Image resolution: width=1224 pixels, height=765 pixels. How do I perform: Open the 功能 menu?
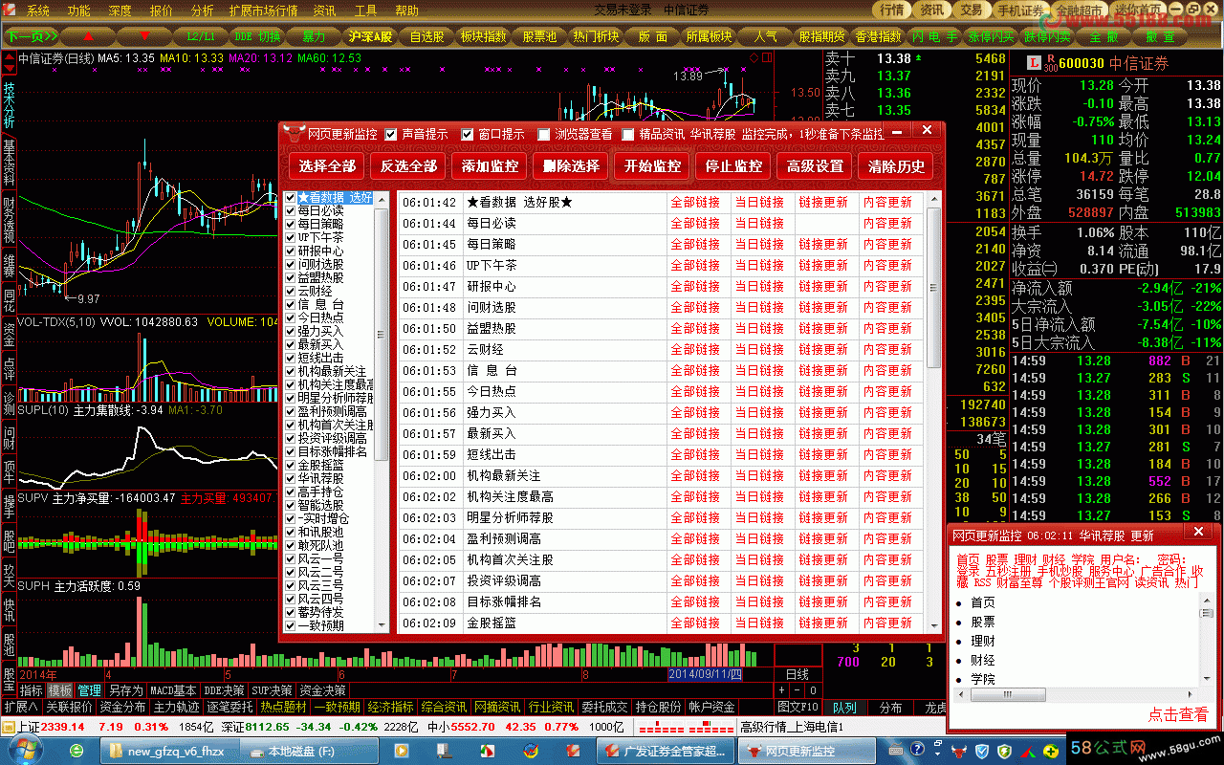(79, 11)
